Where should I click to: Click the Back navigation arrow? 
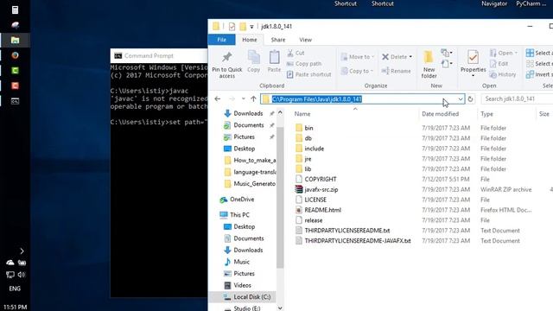pyautogui.click(x=218, y=99)
